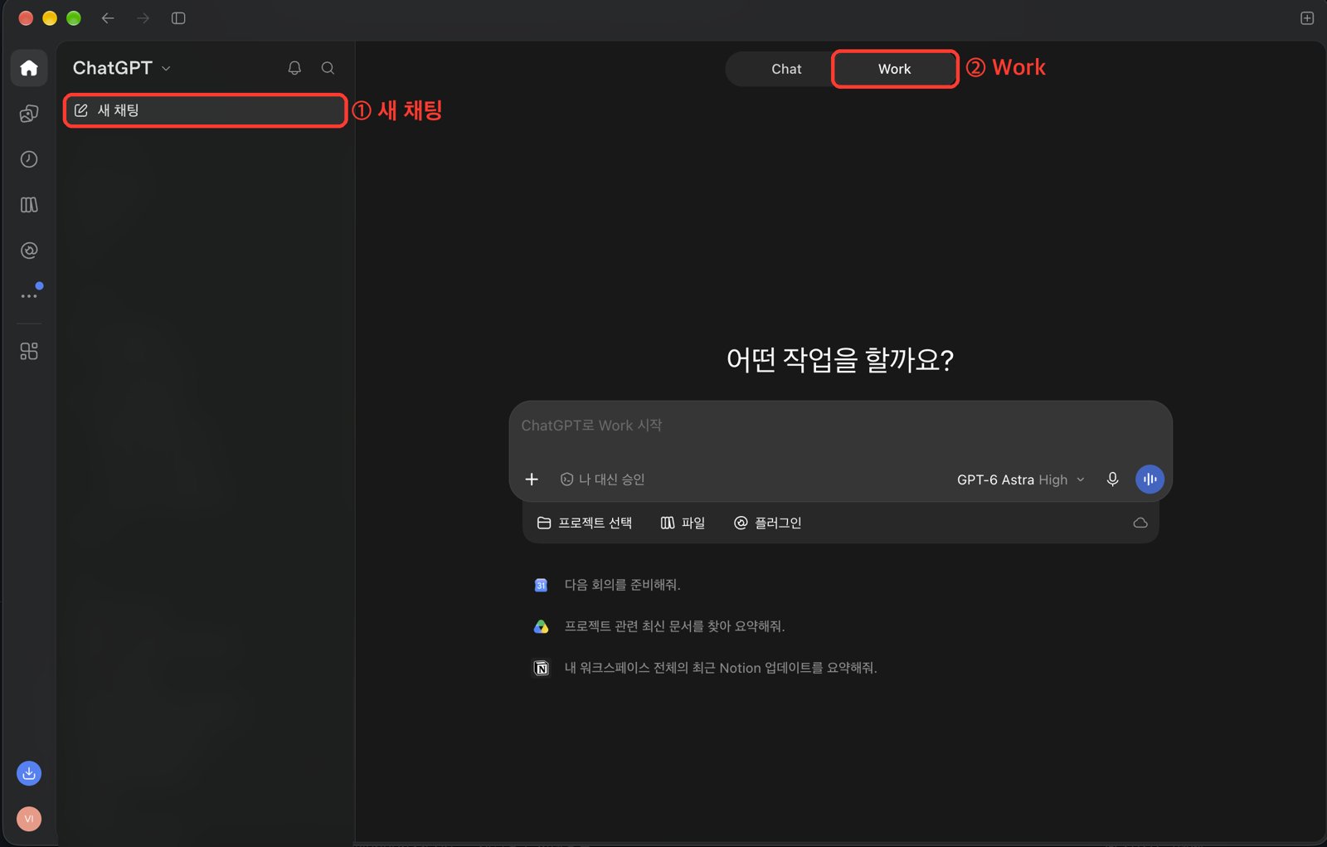Start voice mode with blue waveform button
Image resolution: width=1327 pixels, height=847 pixels.
point(1150,479)
